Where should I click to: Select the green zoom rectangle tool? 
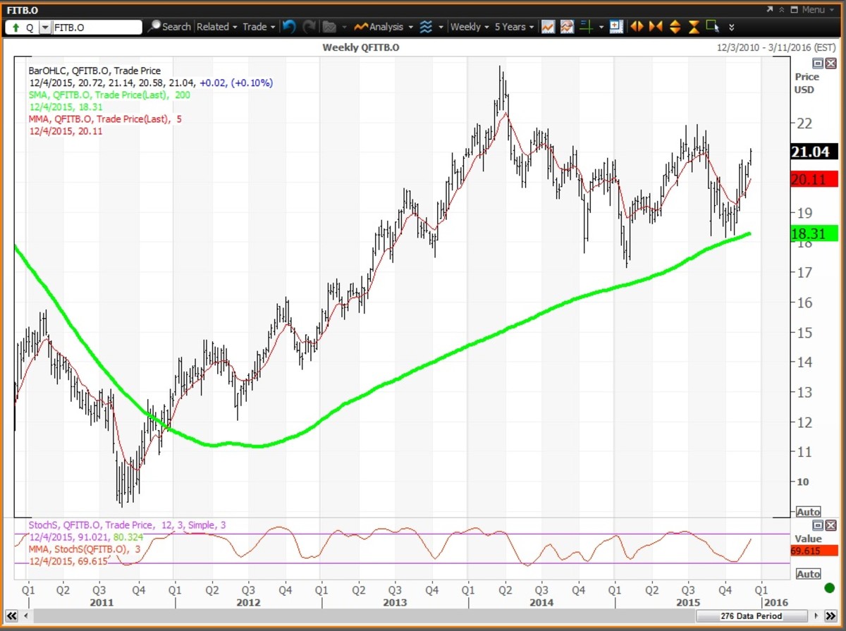click(x=712, y=27)
